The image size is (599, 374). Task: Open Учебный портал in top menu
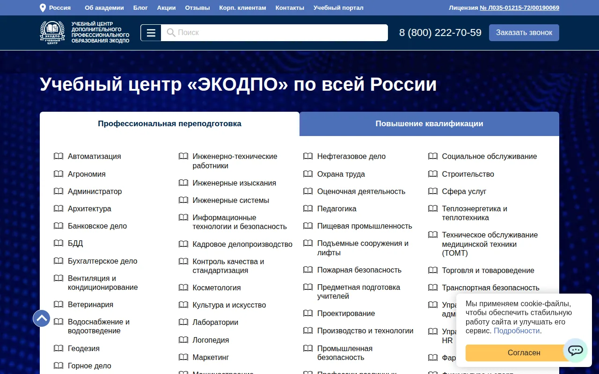(338, 8)
